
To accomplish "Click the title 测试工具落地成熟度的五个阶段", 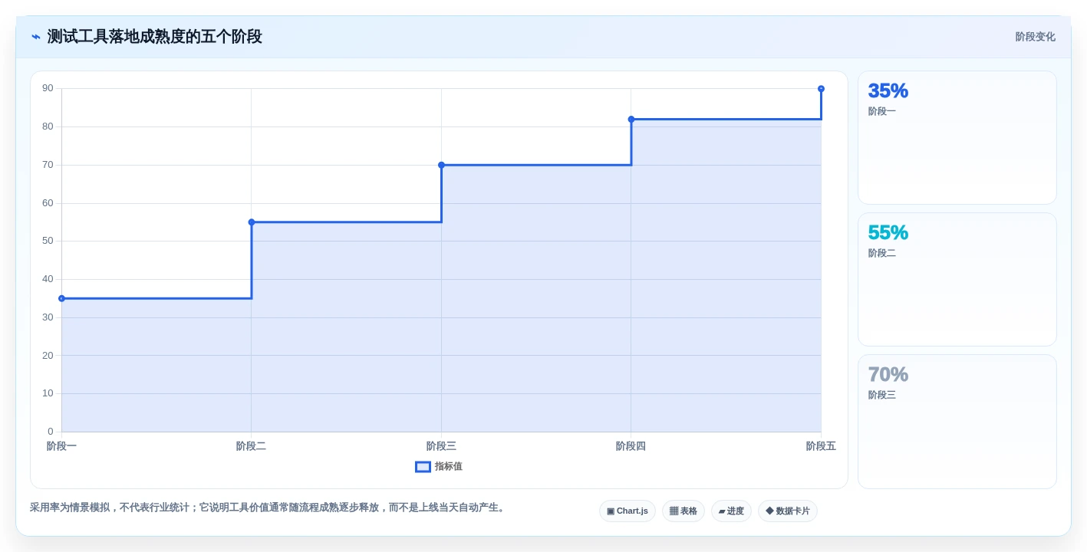I will (154, 37).
